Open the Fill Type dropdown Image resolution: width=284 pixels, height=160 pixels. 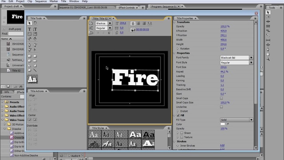tap(251, 120)
